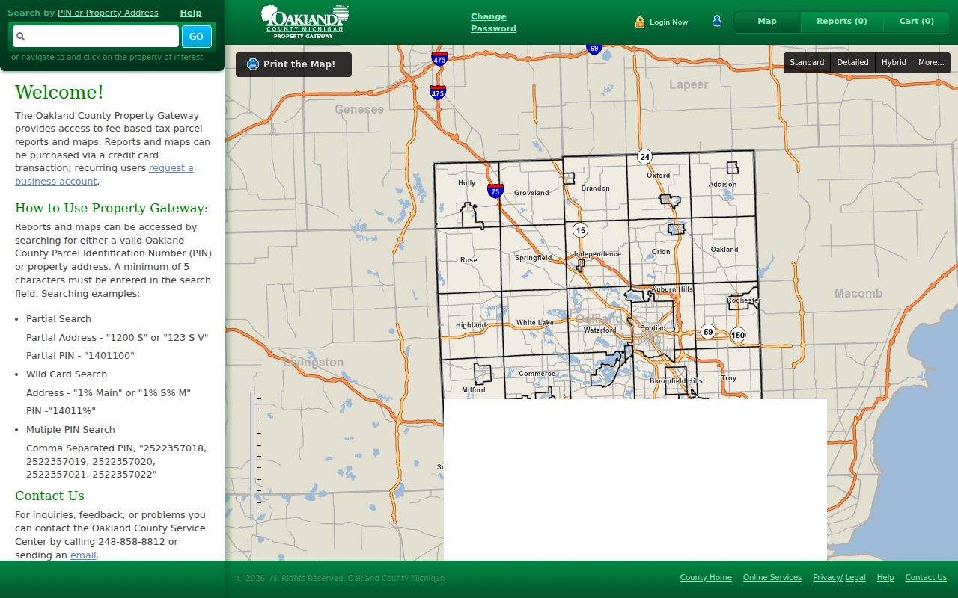Open Online Services footer link
This screenshot has width=958, height=598.
tap(772, 578)
